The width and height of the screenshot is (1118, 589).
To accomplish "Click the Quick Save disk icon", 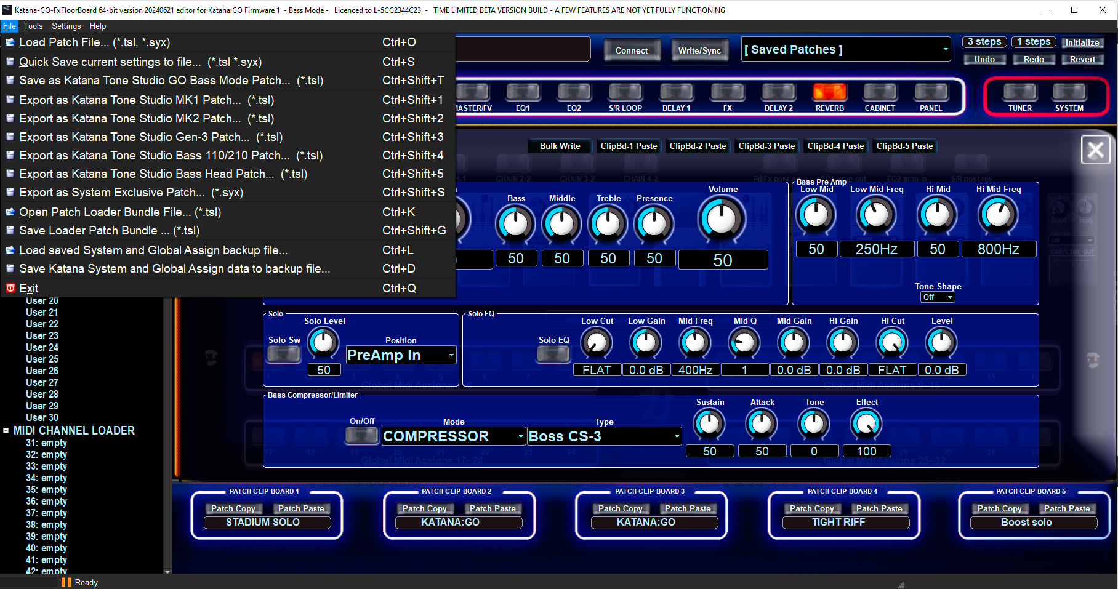I will point(10,62).
